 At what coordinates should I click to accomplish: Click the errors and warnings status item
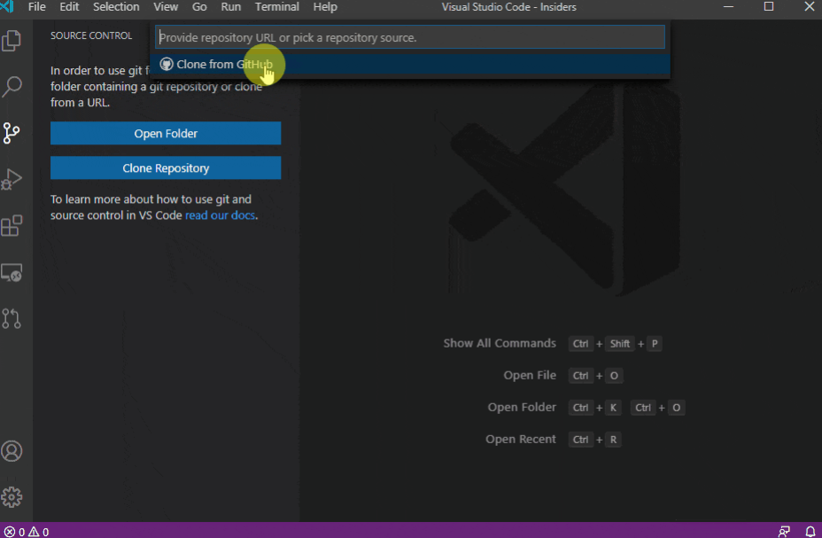click(27, 532)
